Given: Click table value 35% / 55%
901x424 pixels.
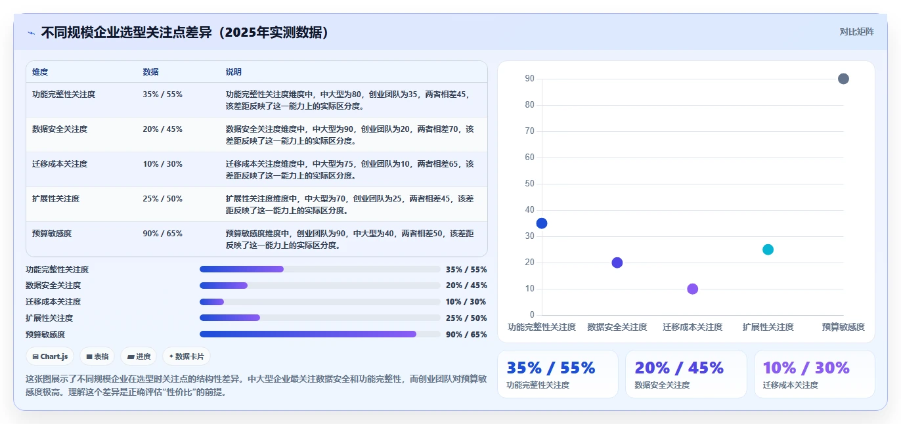Looking at the screenshot, I should (x=162, y=95).
